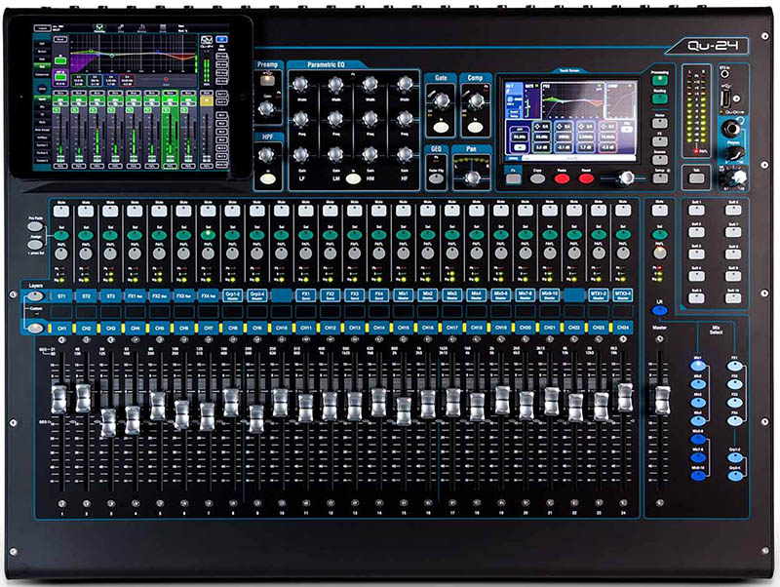Click the Qu-Drive USB port
The image size is (780, 587).
[x=726, y=98]
